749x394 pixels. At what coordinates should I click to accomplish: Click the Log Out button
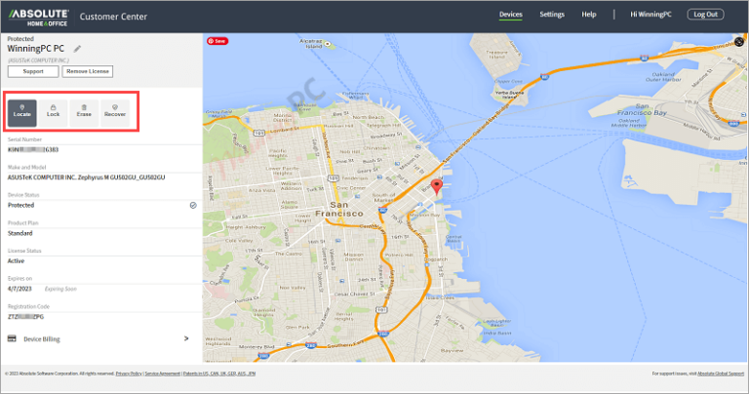pyautogui.click(x=704, y=15)
